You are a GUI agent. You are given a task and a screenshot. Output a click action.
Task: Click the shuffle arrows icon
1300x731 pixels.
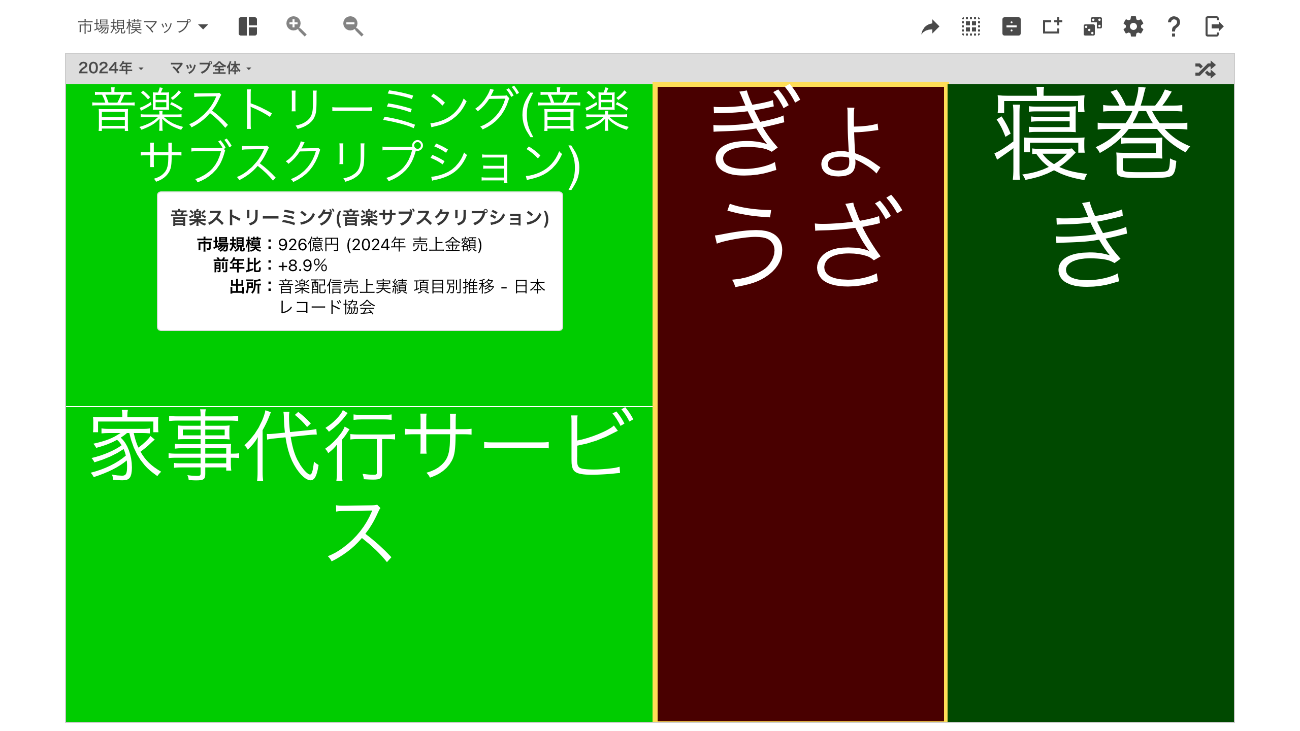[x=1205, y=69]
